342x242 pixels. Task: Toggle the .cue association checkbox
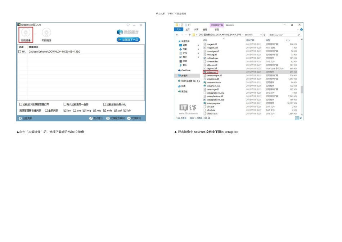(75, 111)
